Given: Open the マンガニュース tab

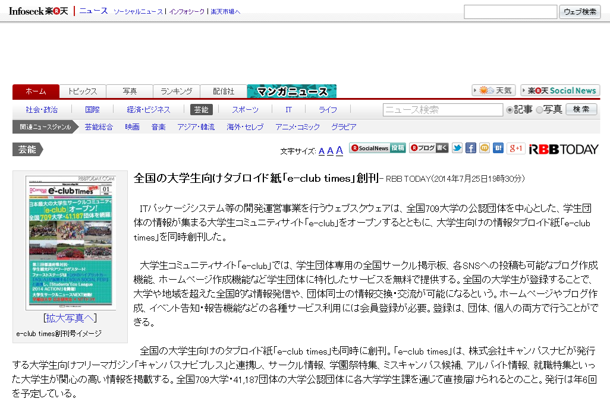Looking at the screenshot, I should (292, 91).
